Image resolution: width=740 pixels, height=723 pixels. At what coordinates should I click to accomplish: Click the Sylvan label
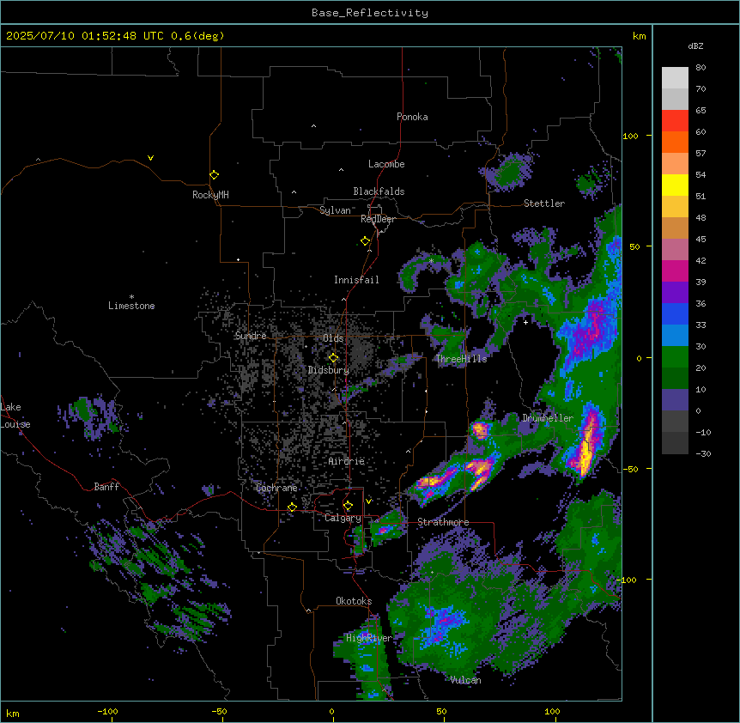(x=335, y=210)
